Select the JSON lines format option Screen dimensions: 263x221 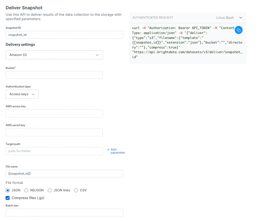50,190
